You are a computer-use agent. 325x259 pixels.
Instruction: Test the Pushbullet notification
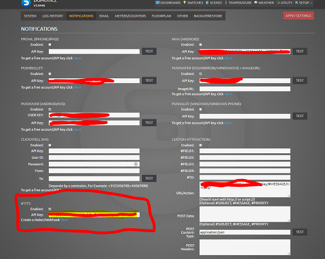[x=149, y=80]
